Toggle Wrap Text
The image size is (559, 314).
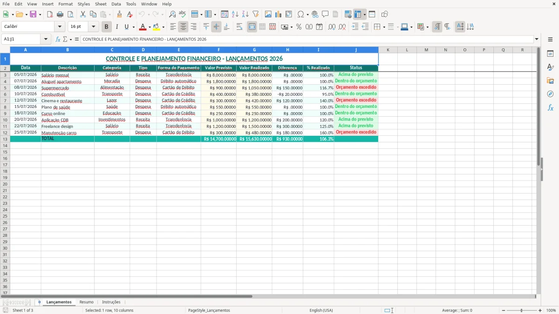[239, 27]
